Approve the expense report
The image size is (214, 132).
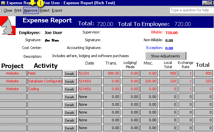tap(31, 10)
